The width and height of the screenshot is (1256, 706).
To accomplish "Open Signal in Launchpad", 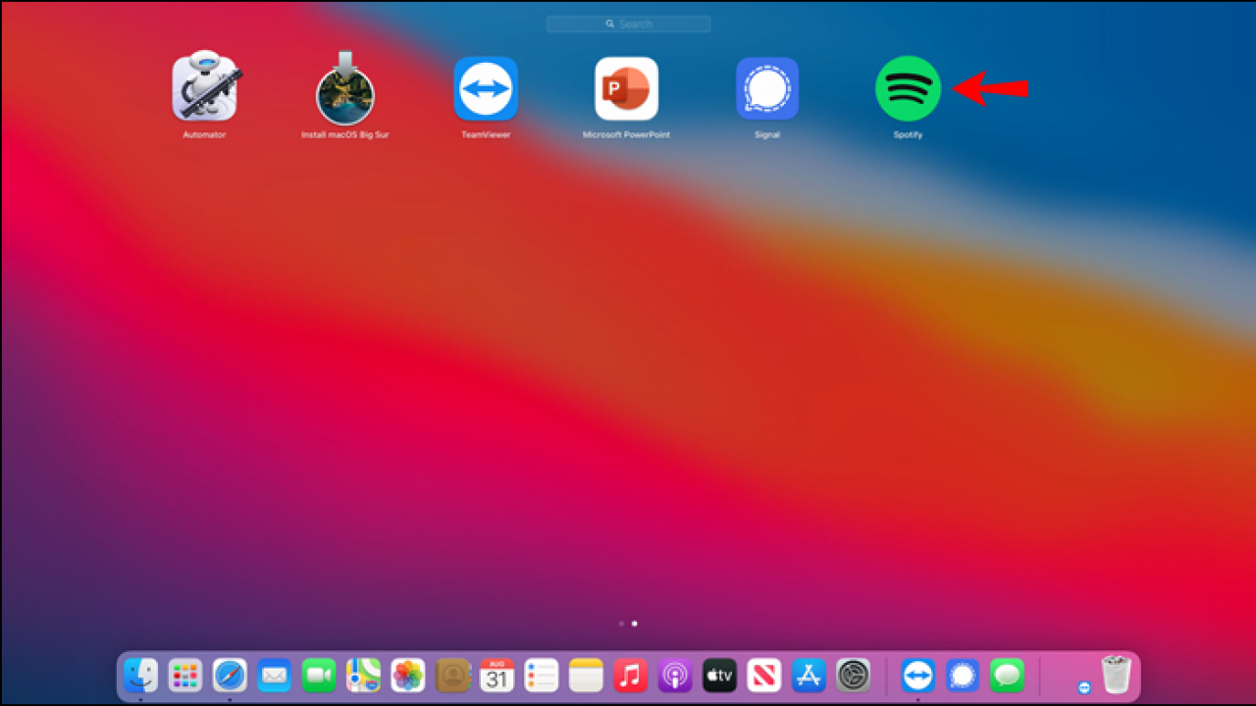I will [x=766, y=88].
